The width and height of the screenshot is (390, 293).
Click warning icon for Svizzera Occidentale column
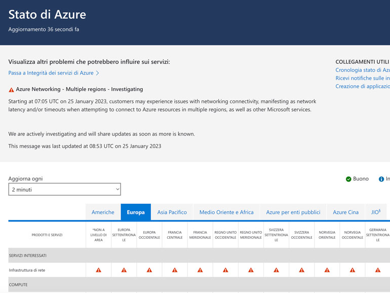(301, 270)
